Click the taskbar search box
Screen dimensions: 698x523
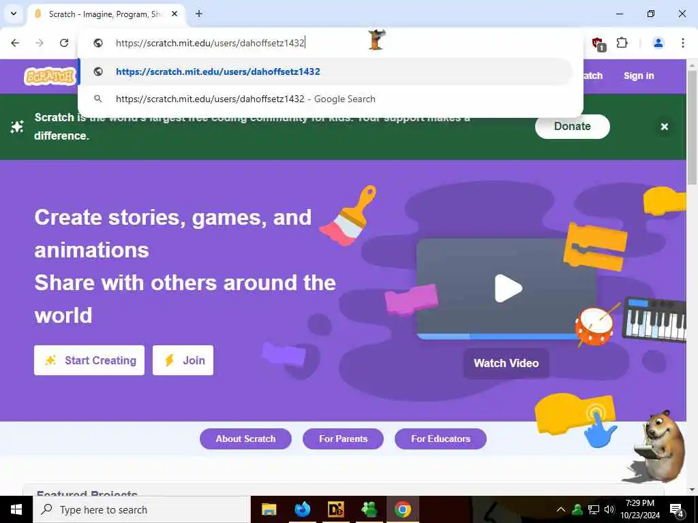tap(142, 509)
